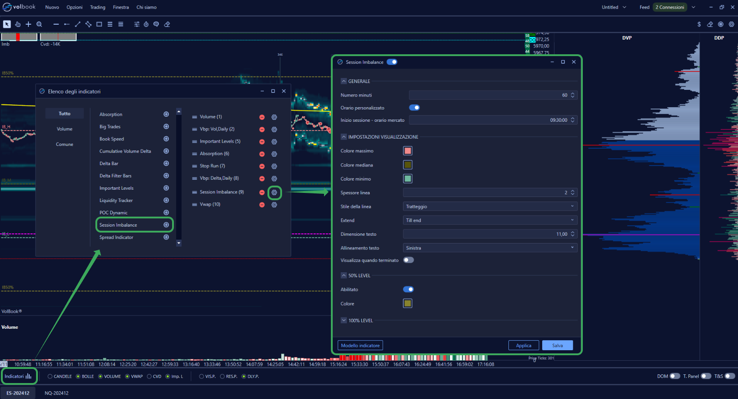Remove the Volume (1) indicator
Image resolution: width=738 pixels, height=399 pixels.
(x=262, y=117)
